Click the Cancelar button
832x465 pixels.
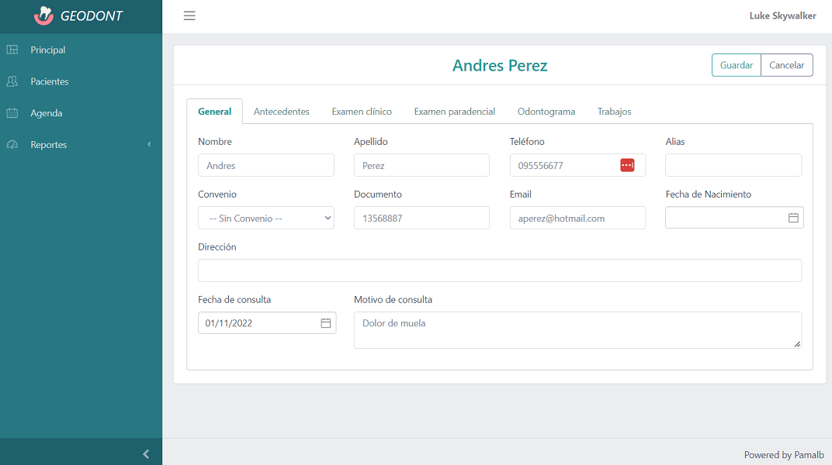pyautogui.click(x=786, y=65)
